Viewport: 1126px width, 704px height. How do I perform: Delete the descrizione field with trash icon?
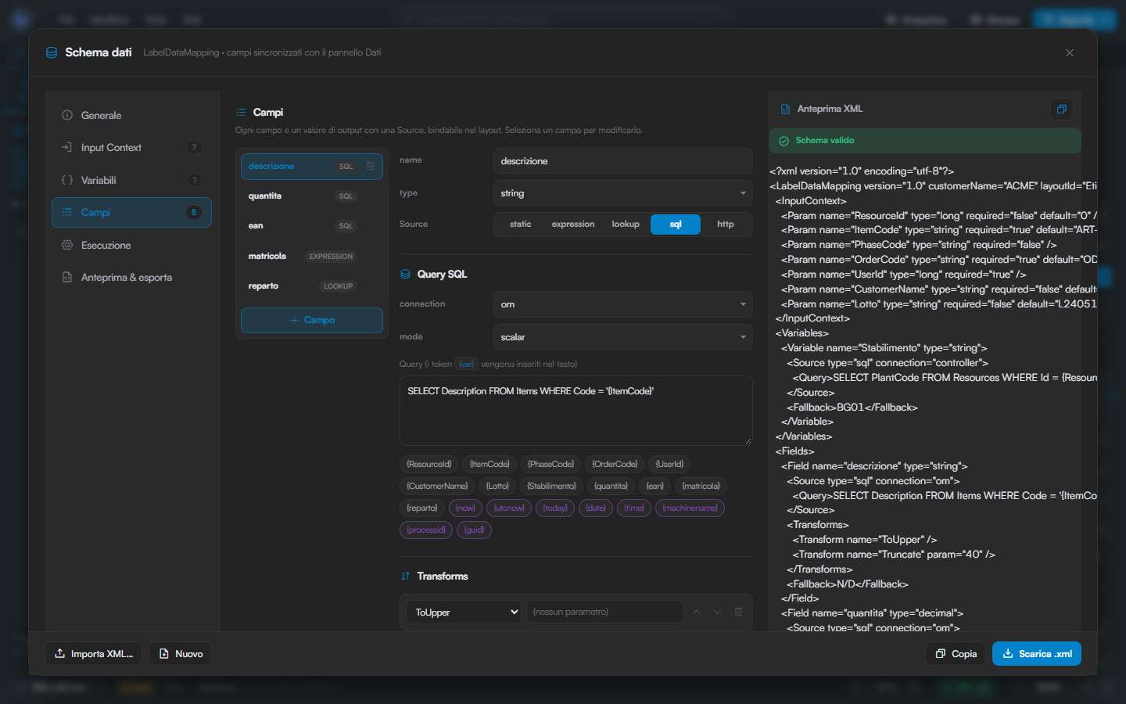point(371,166)
